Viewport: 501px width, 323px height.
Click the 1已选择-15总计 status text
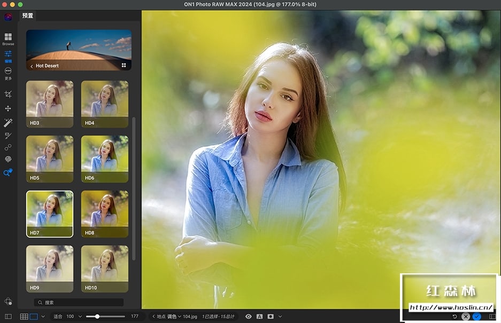click(x=218, y=317)
